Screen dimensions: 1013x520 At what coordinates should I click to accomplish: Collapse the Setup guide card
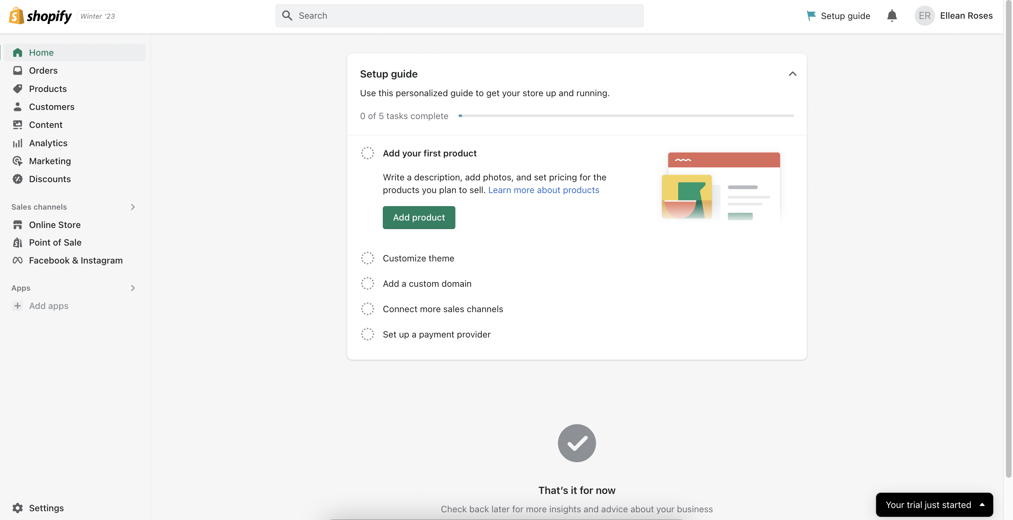792,74
